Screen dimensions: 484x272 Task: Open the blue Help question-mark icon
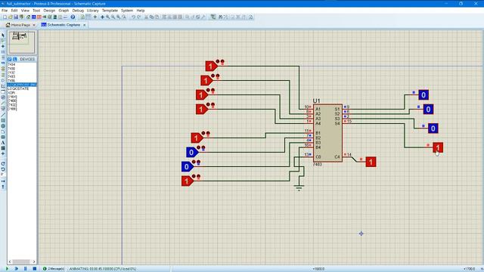[x=73, y=17]
